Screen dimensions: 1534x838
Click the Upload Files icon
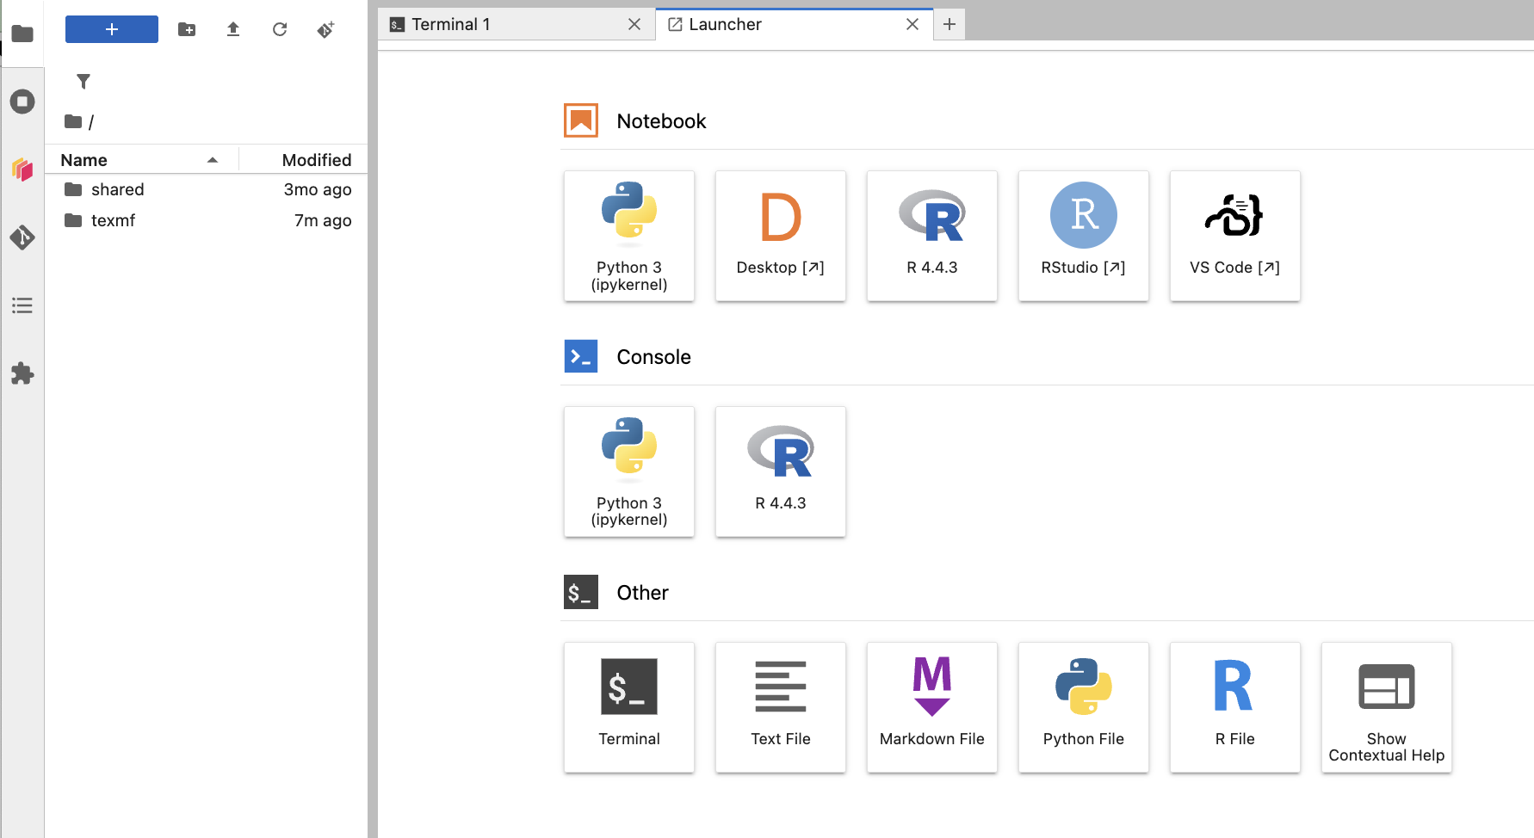(x=233, y=29)
